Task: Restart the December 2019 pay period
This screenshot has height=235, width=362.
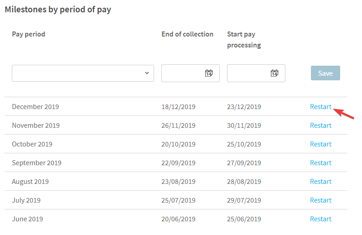Action: [x=321, y=106]
